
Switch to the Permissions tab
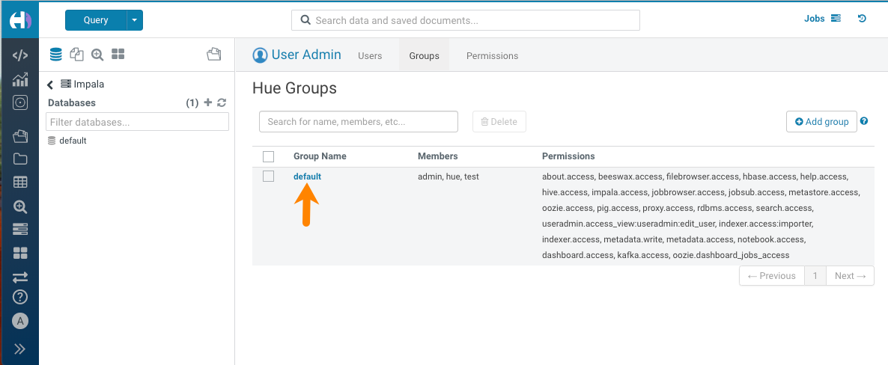pyautogui.click(x=492, y=56)
